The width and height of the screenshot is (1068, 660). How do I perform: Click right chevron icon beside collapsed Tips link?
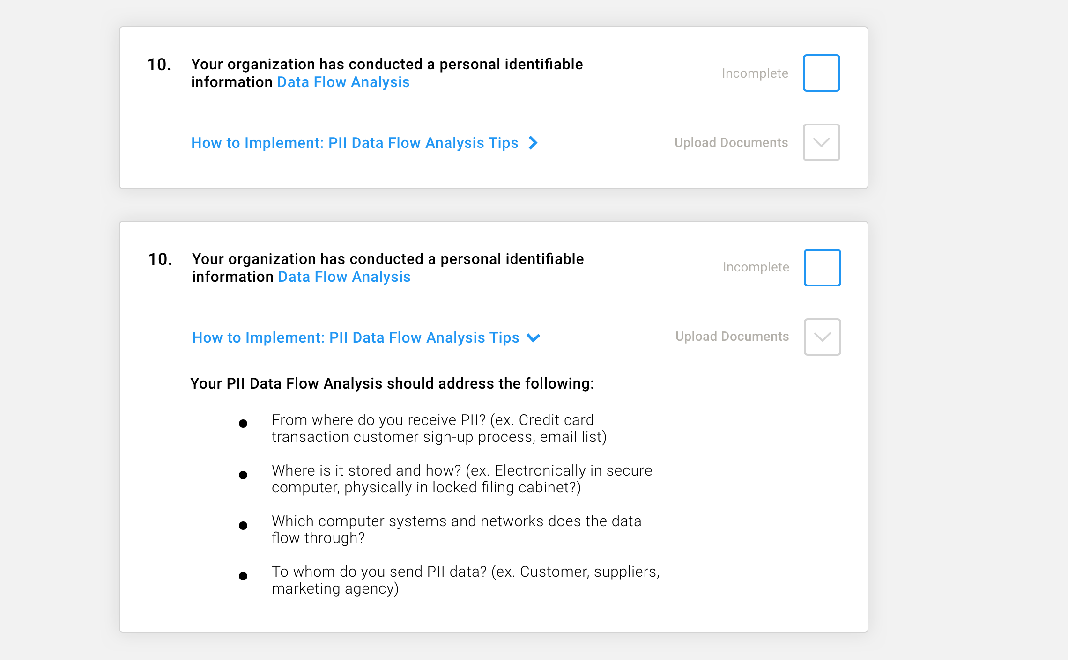click(x=533, y=143)
